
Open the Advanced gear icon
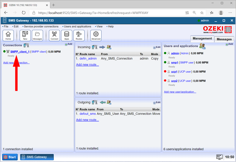[96, 35]
